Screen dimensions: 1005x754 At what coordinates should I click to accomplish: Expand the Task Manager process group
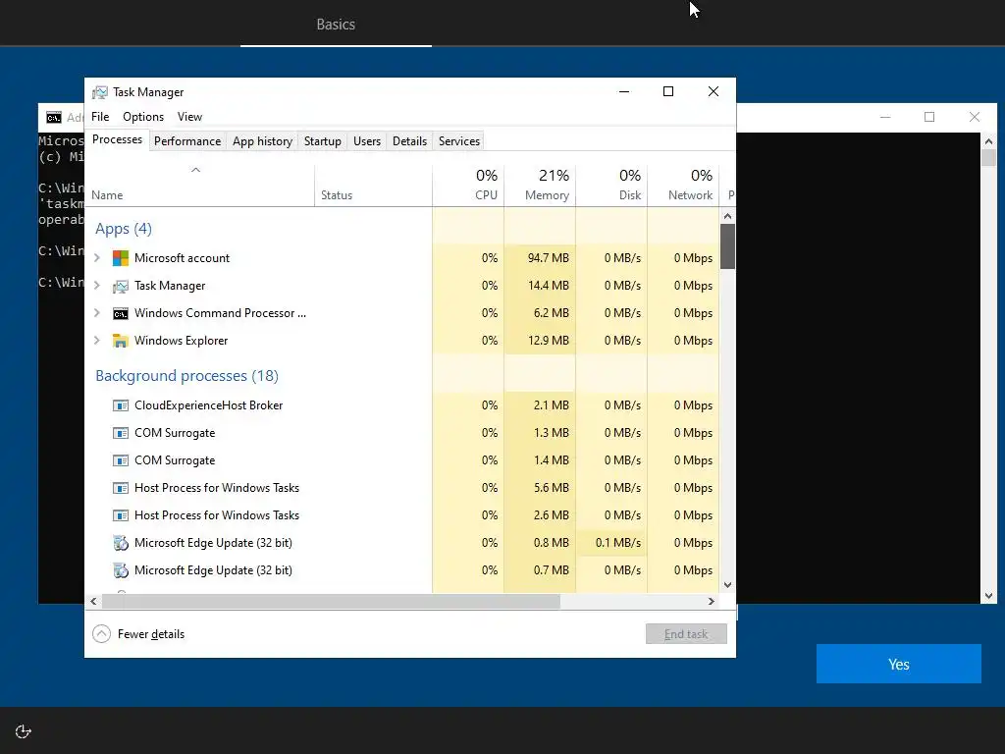97,286
